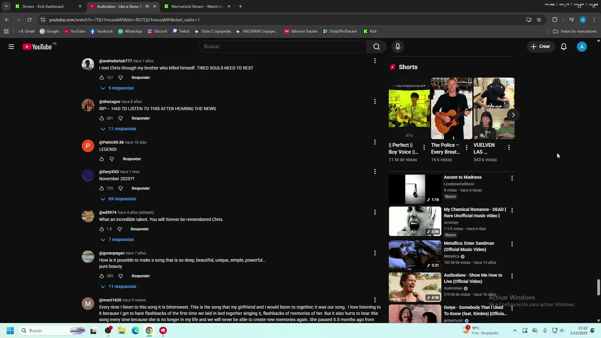This screenshot has height=338, width=601.
Task: Bookmark this page with the star
Action: pos(539,20)
